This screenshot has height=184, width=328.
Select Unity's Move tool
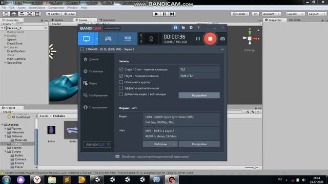point(14,14)
